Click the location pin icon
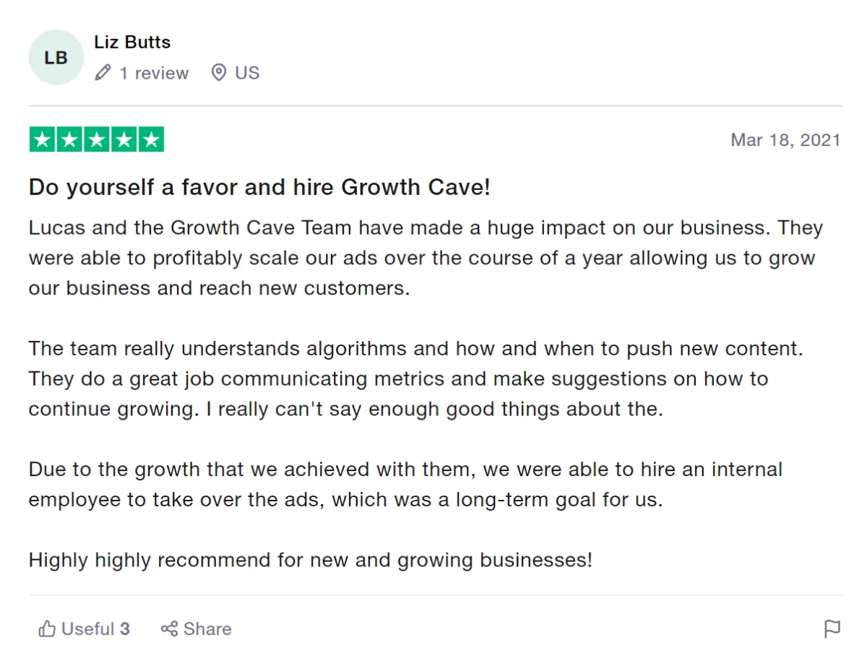867x666 pixels. click(218, 73)
